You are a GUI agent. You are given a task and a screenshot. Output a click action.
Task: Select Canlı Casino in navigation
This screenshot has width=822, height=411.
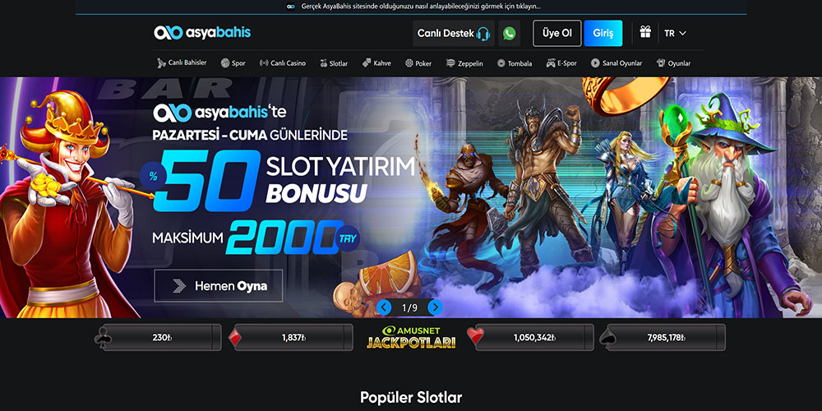coord(283,63)
